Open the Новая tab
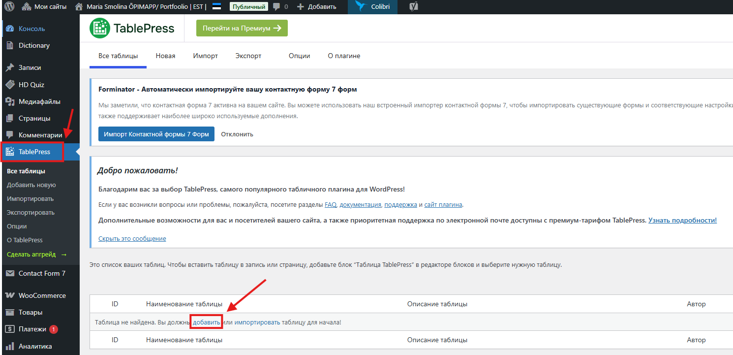 165,56
